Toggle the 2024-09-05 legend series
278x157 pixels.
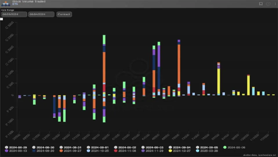pyautogui.click(x=207, y=147)
